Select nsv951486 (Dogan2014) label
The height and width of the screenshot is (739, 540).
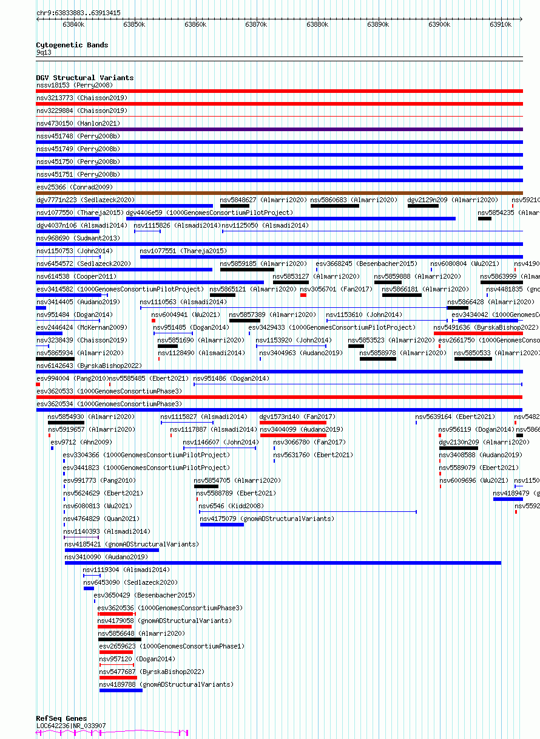click(231, 378)
